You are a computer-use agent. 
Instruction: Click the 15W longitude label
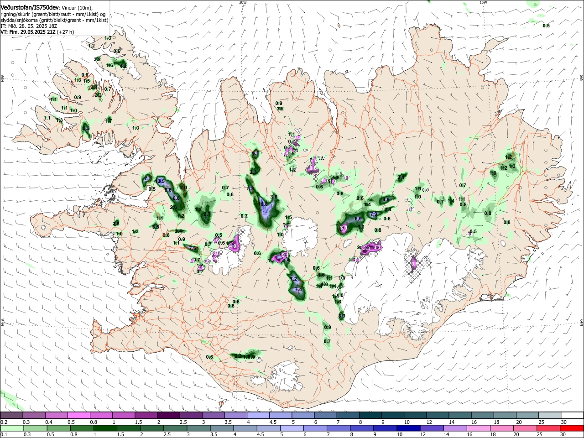483,2
